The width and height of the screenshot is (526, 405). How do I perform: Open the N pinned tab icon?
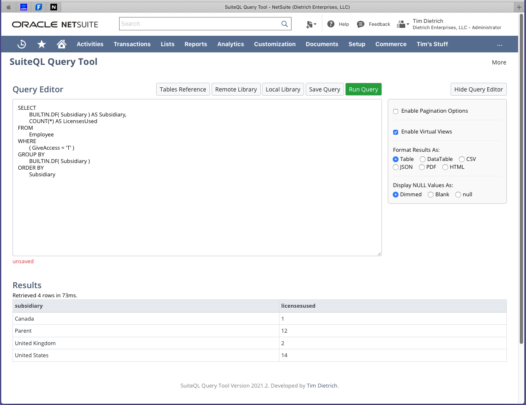(x=54, y=7)
